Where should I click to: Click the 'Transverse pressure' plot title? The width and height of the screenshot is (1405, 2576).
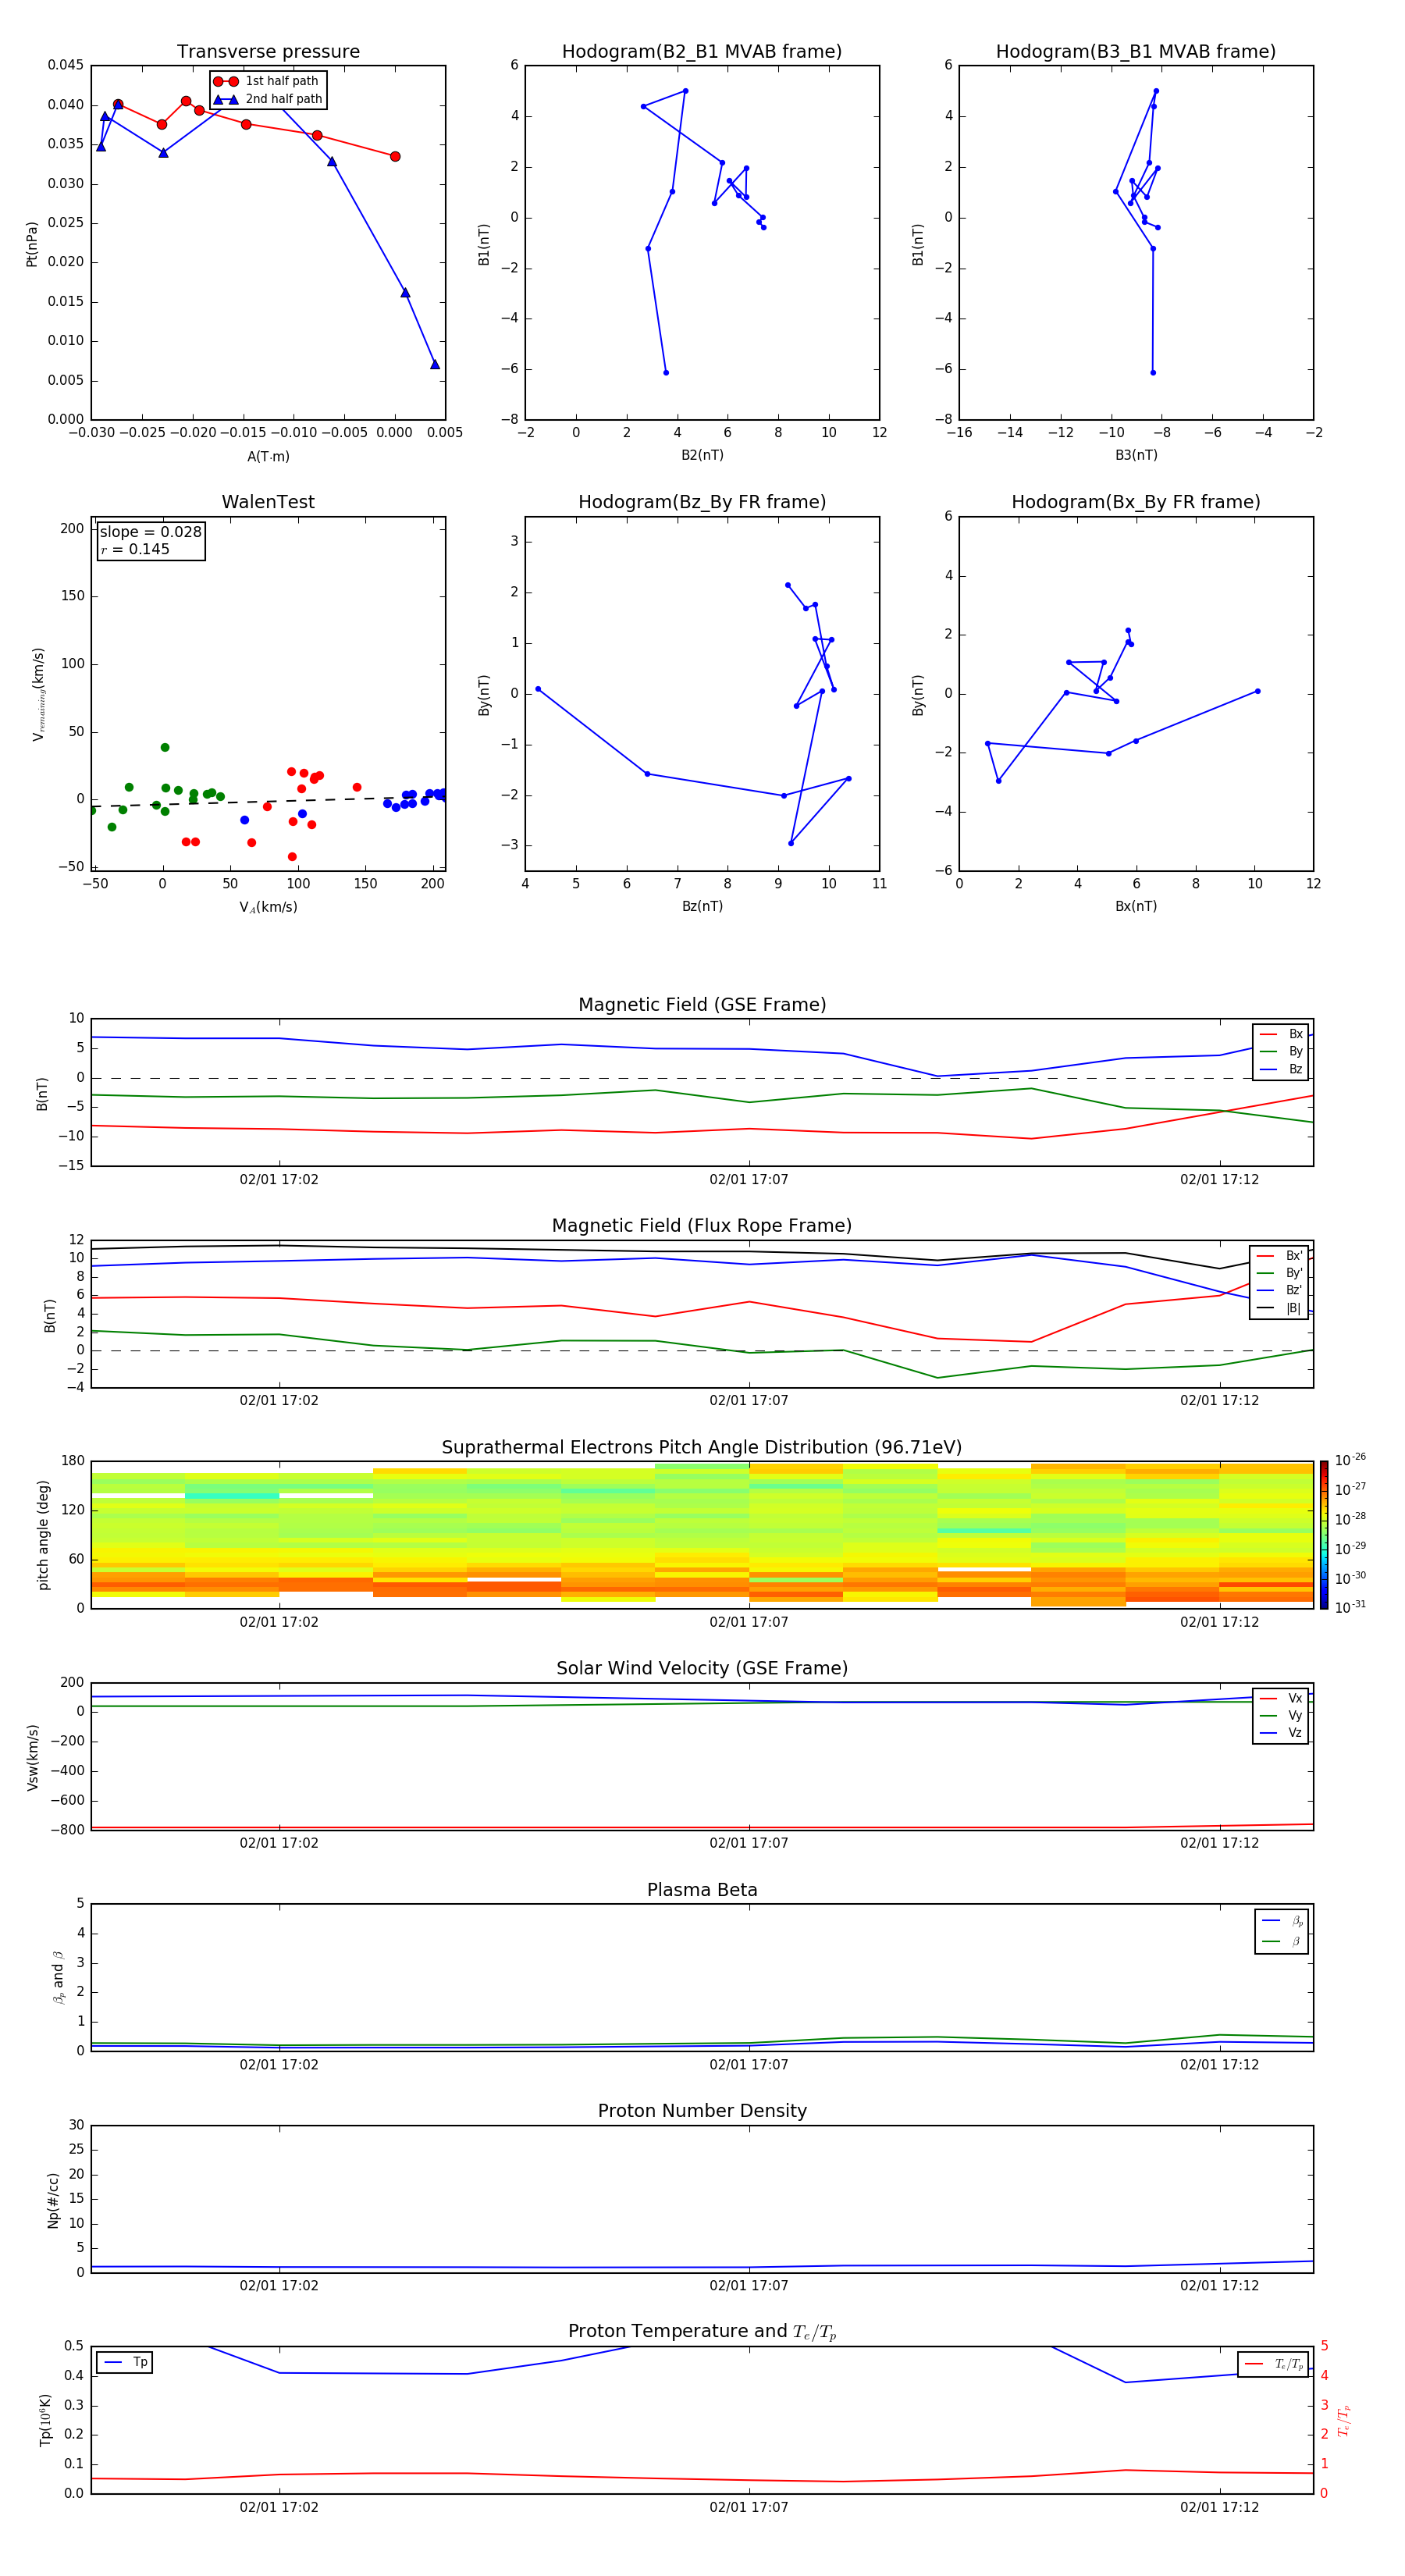click(268, 52)
